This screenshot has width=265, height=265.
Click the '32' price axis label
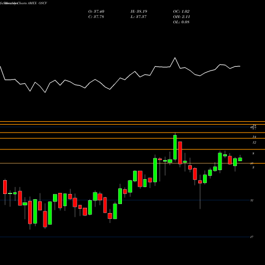tap(252, 200)
